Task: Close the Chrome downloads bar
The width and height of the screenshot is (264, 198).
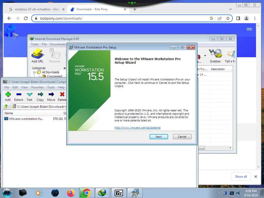Action: pos(255,176)
